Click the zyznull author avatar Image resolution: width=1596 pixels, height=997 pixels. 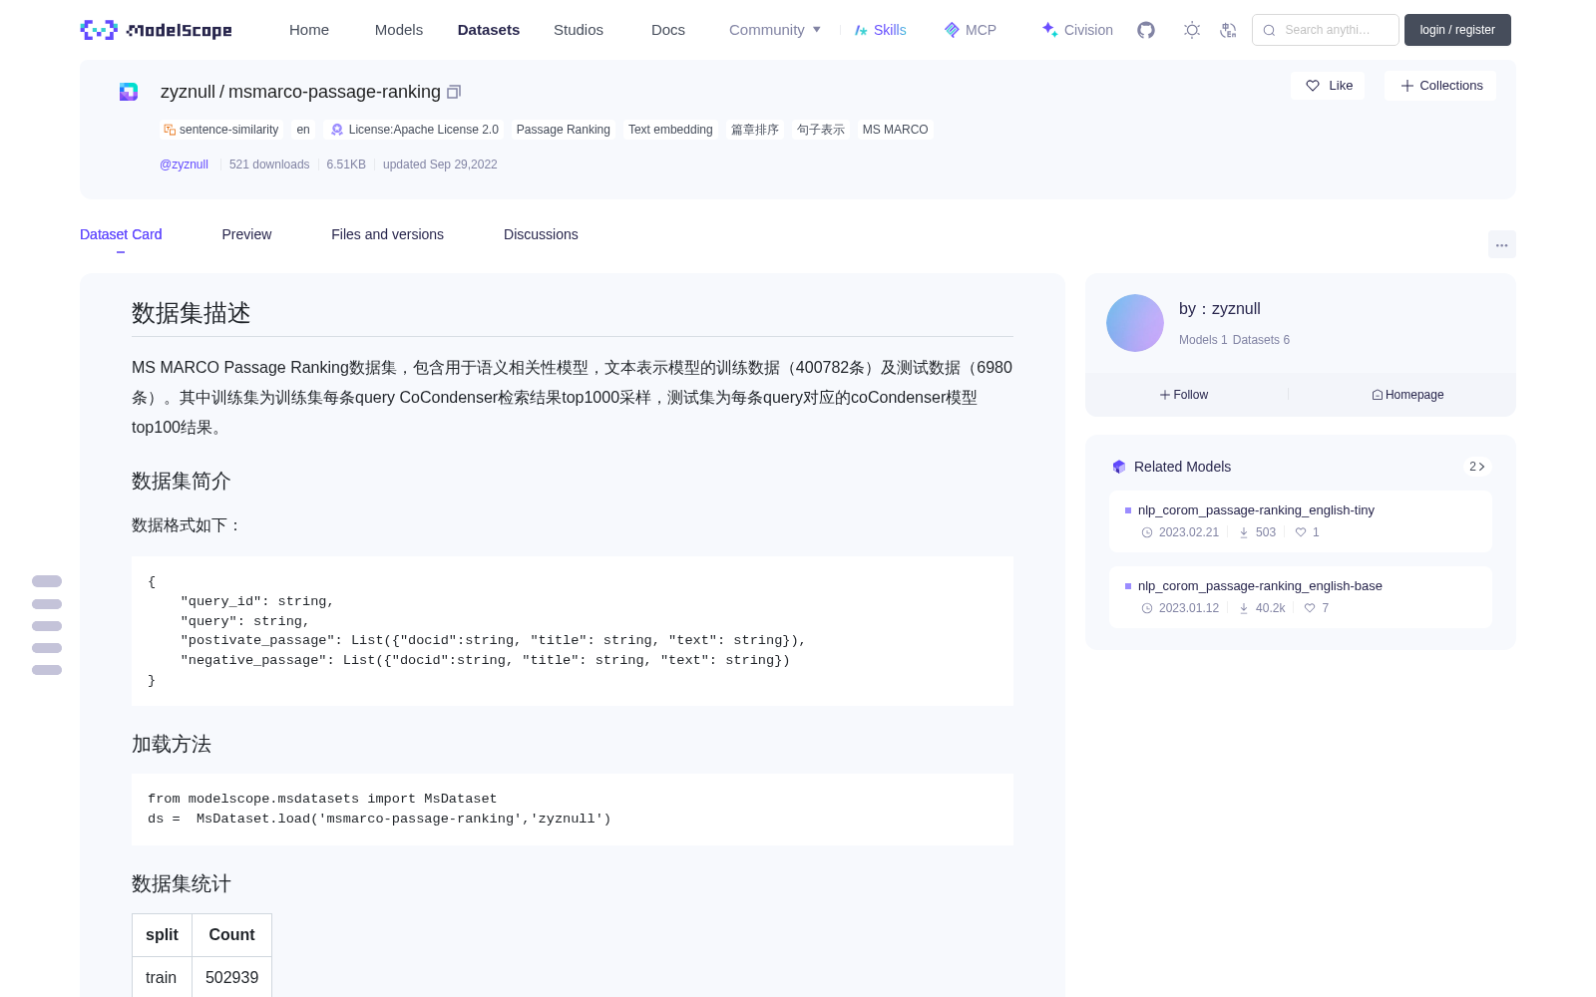[x=1135, y=323]
